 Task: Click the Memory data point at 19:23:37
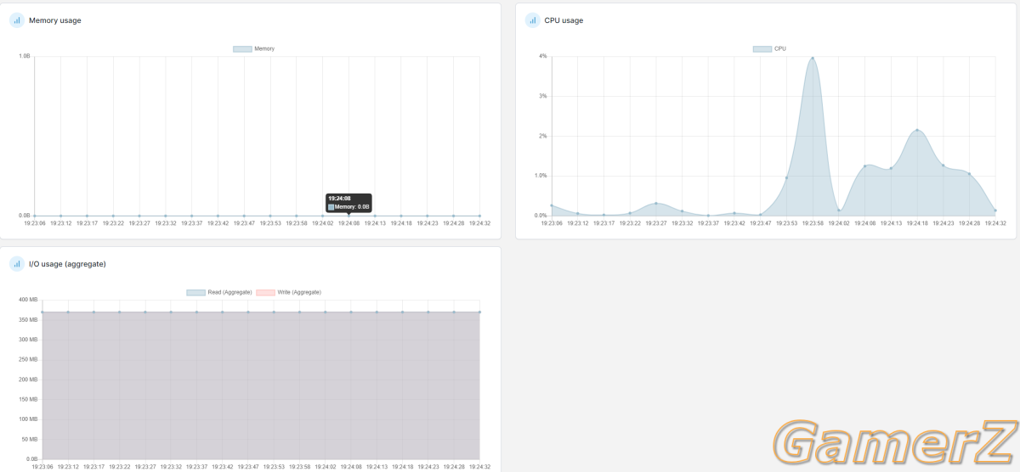point(191,216)
